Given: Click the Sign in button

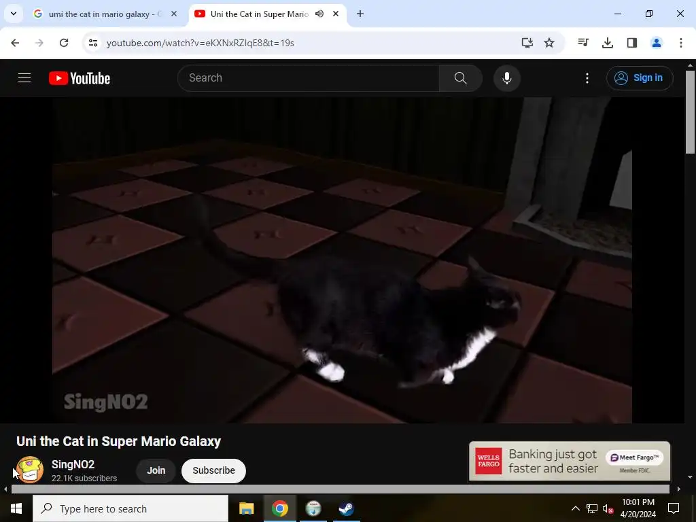Looking at the screenshot, I should coord(640,78).
